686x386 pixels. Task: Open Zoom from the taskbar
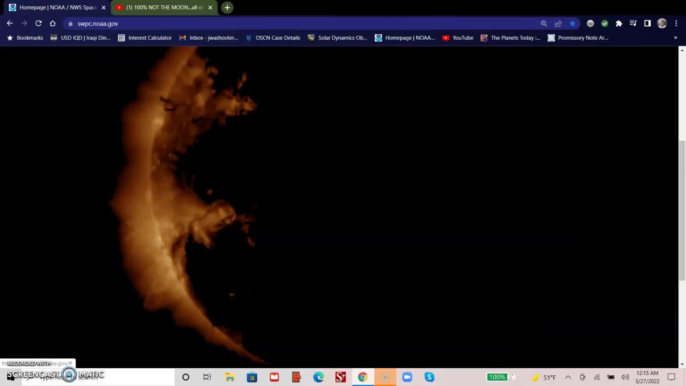click(x=407, y=377)
